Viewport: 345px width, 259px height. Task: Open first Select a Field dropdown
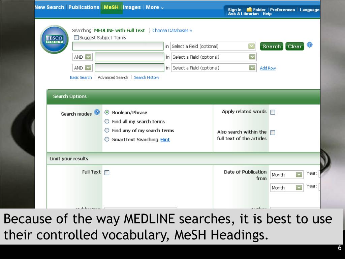[213, 46]
